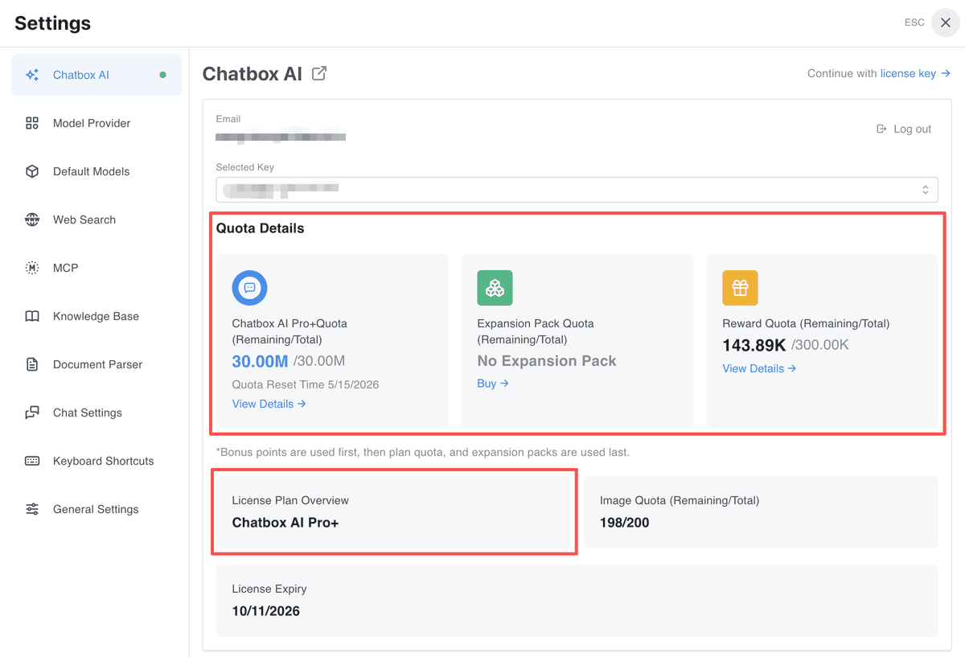Click the License Expiry label
The height and width of the screenshot is (657, 965).
click(x=269, y=589)
